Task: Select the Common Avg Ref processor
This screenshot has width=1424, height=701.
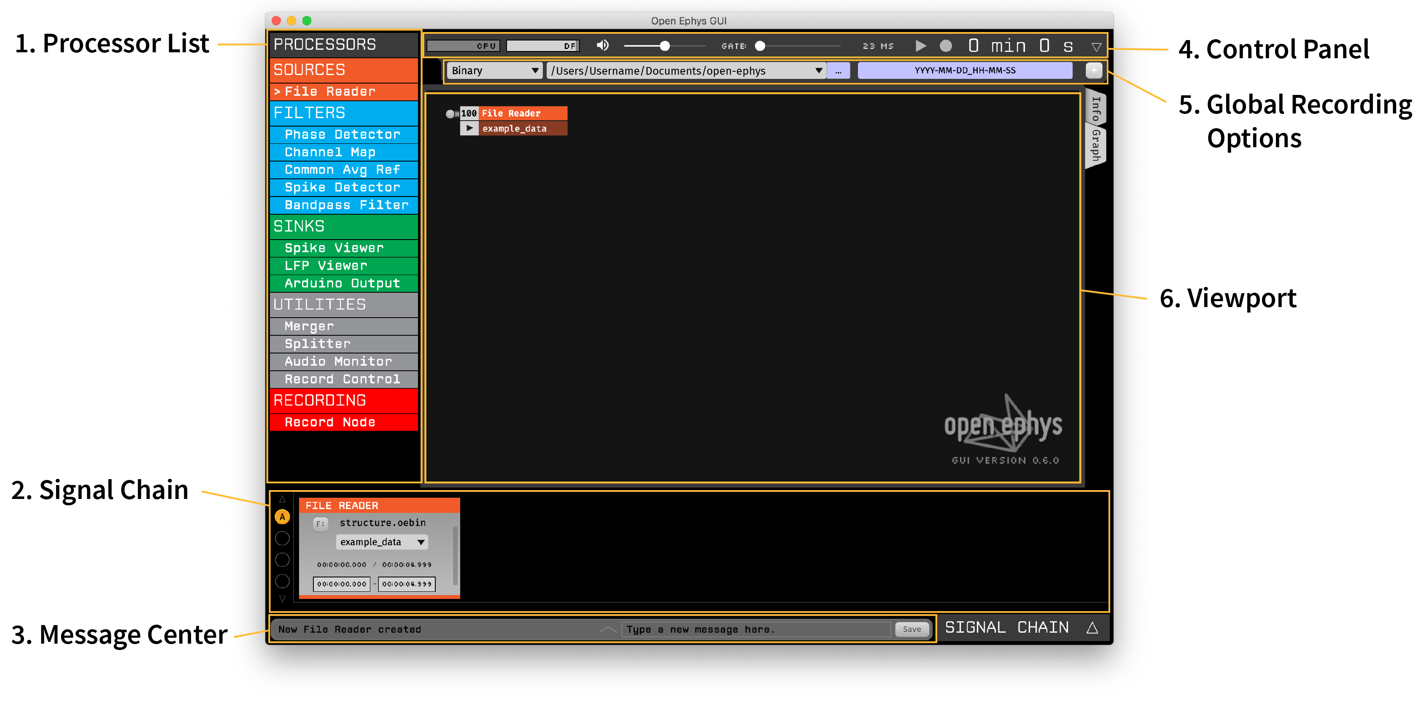Action: click(x=344, y=170)
